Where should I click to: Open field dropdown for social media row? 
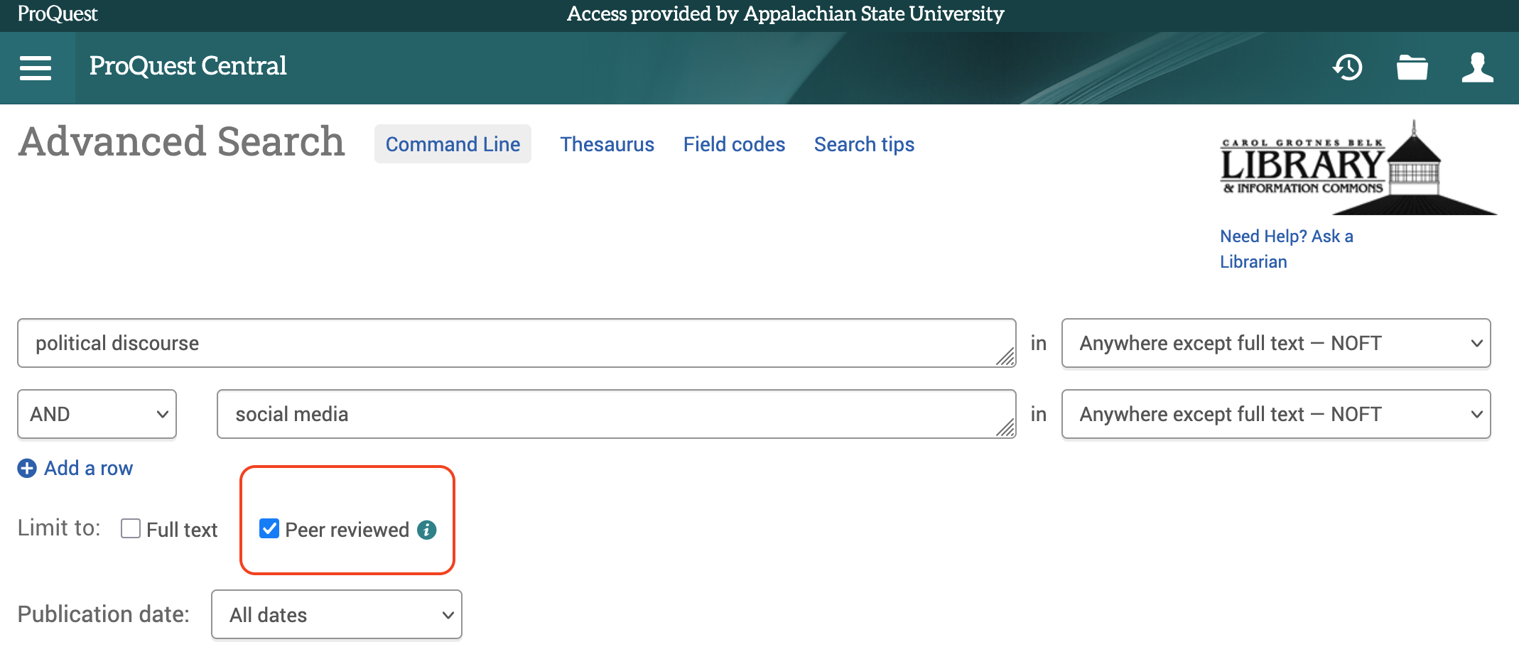(1276, 414)
